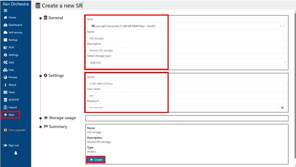Screen dimensions: 296x167
Task: Open the Select storage type dropdown
Action: point(187,63)
